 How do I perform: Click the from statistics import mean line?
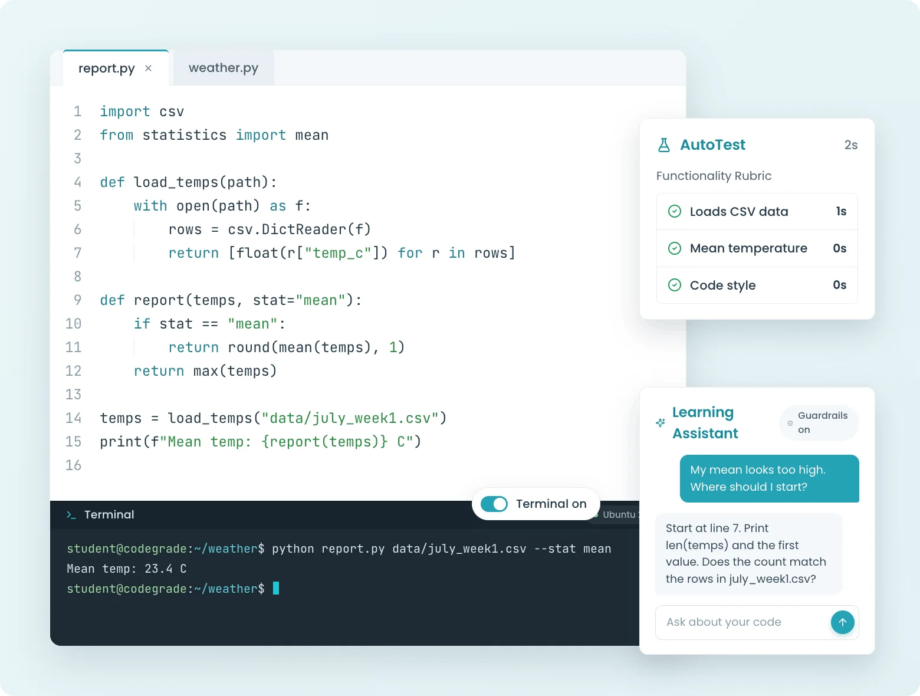(214, 135)
